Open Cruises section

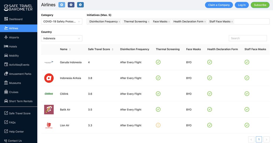coord(19,92)
